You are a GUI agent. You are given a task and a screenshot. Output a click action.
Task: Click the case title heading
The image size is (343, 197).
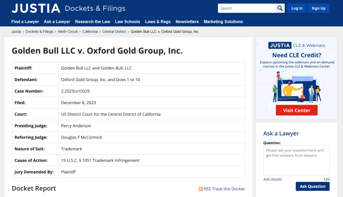[97, 51]
